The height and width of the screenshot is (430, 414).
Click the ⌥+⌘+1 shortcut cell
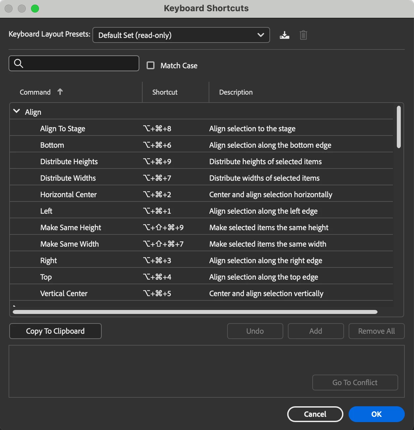point(157,211)
